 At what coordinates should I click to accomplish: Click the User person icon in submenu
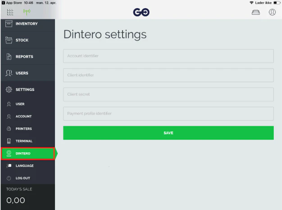point(9,104)
